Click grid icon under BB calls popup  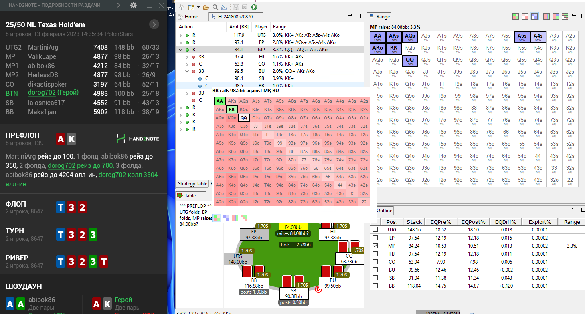click(x=244, y=218)
